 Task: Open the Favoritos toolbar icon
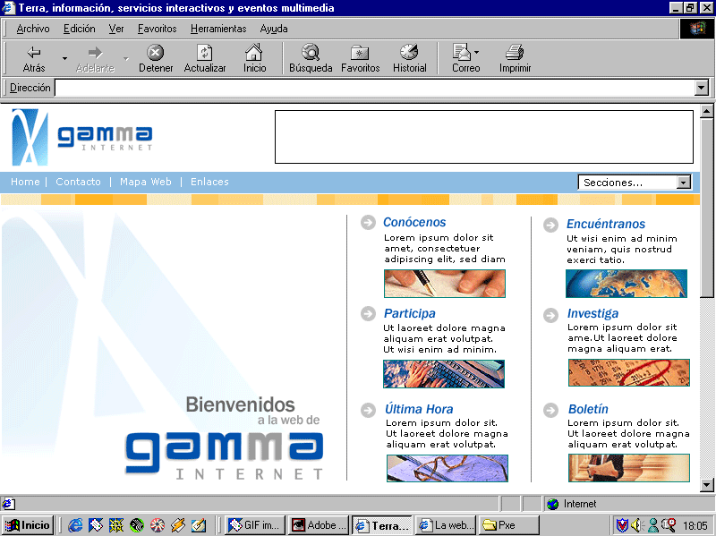click(360, 53)
